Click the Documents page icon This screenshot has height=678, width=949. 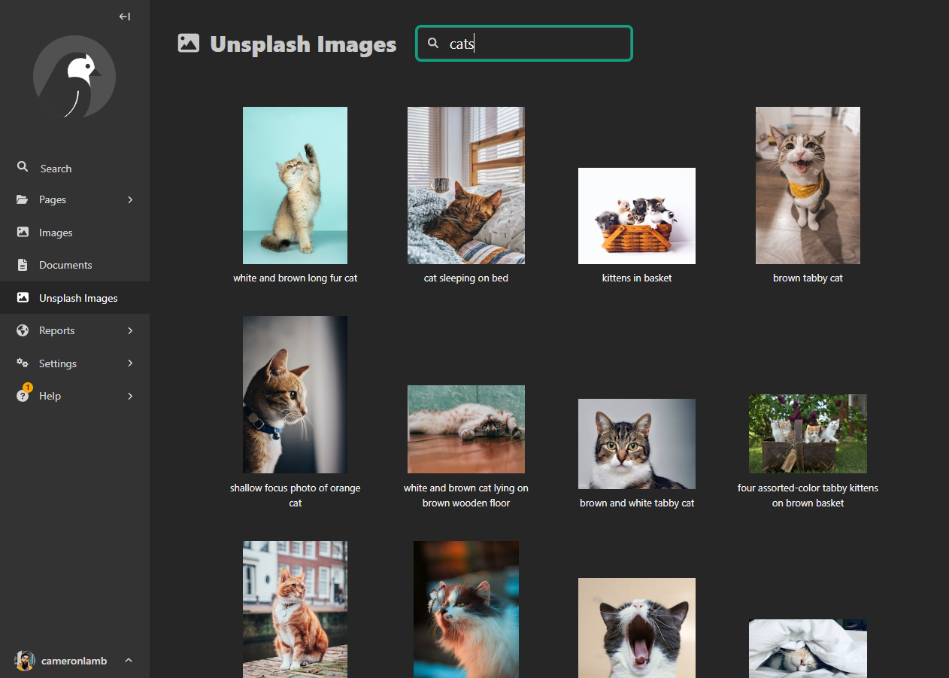pyautogui.click(x=22, y=264)
